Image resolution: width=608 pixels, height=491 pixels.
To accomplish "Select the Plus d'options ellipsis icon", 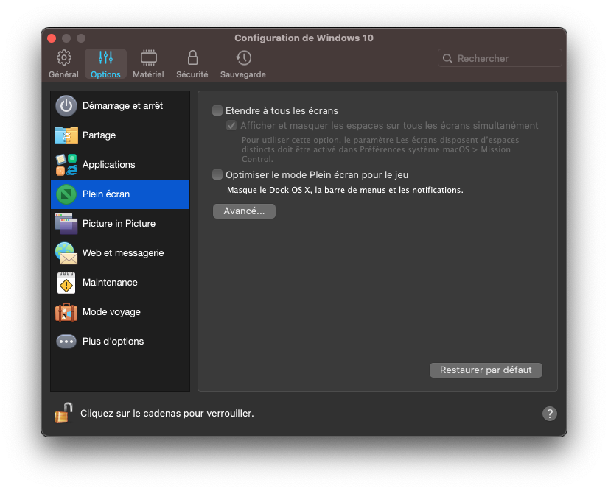I will click(x=66, y=342).
